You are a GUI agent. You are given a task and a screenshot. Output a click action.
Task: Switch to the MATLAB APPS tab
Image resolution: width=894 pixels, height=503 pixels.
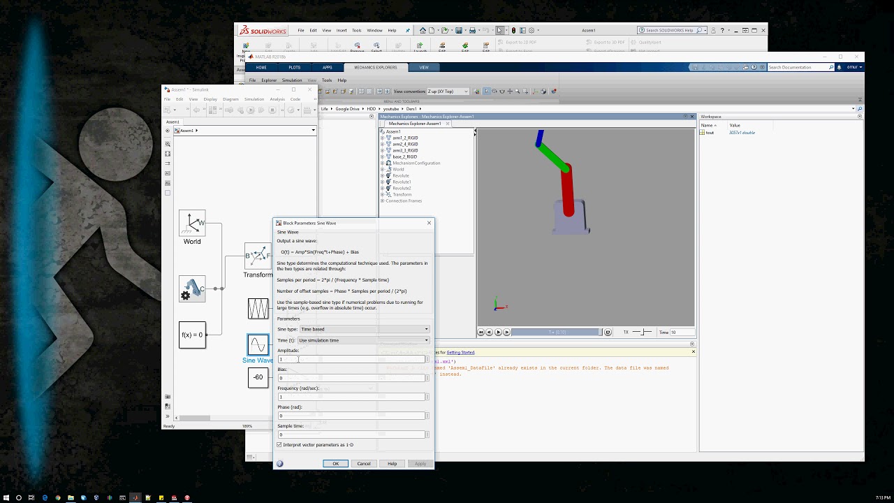tap(328, 68)
